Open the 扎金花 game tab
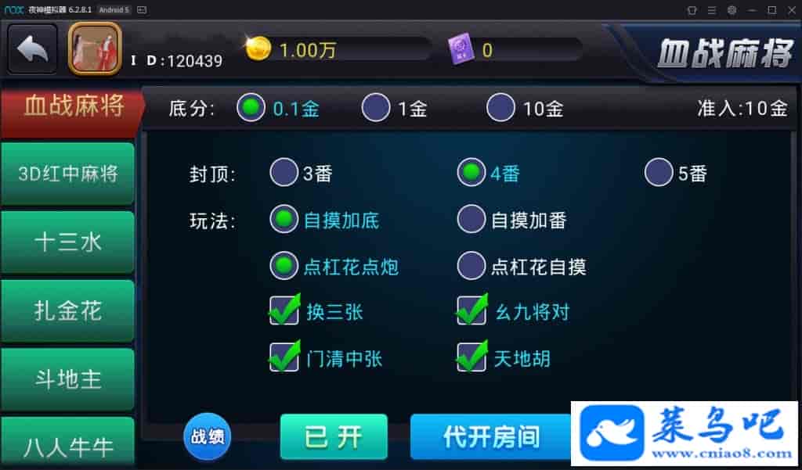The image size is (802, 470). (x=67, y=310)
